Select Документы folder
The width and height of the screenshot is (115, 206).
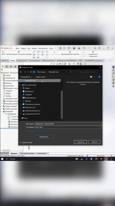tap(28, 91)
